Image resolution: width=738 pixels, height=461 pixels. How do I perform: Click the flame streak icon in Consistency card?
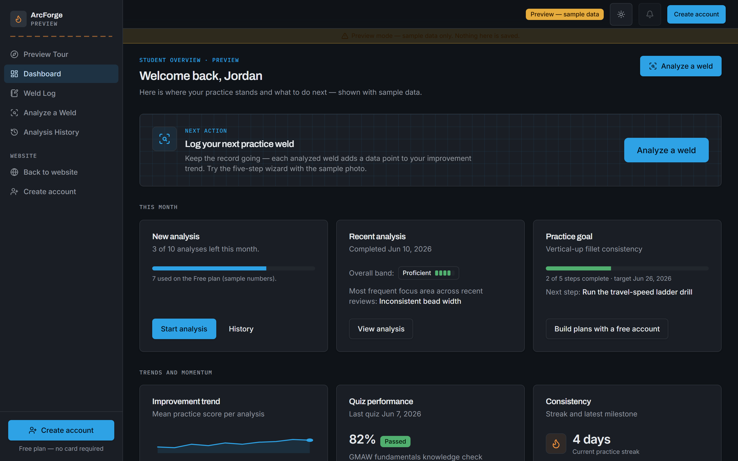556,444
